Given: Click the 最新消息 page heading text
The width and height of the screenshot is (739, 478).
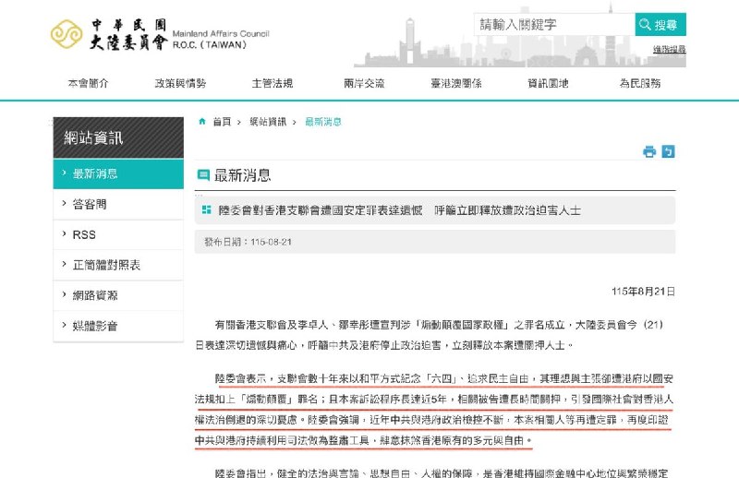Looking at the screenshot, I should click(243, 175).
